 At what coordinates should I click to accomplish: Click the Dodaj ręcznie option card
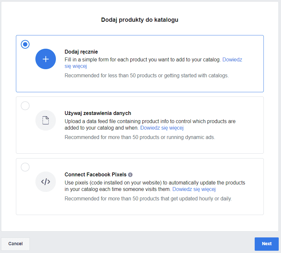point(140,64)
